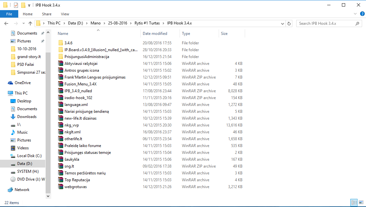Expand the 25-08-2016 breadcrumb chevron
Image resolution: width=366 pixels, height=207 pixels.
pyautogui.click(x=131, y=23)
